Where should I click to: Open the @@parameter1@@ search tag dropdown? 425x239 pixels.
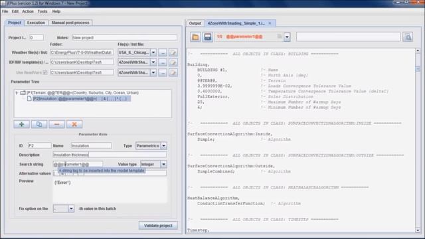click(287, 37)
